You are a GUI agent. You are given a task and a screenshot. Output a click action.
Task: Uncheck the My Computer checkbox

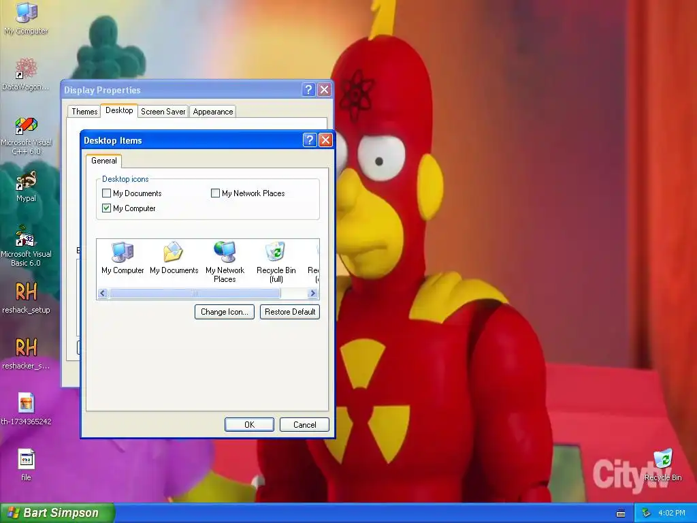(x=106, y=208)
